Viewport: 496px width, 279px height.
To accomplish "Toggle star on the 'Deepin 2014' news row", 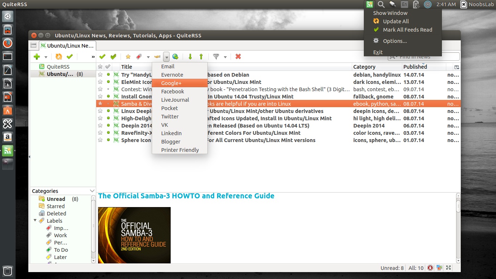I will coord(100,126).
